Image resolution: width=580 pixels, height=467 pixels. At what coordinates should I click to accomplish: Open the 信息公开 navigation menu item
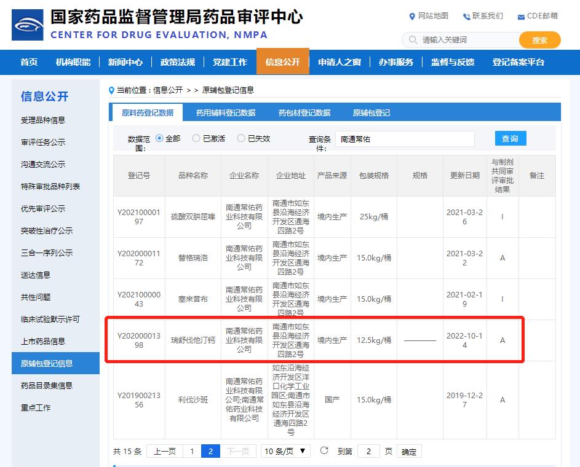tap(282, 62)
